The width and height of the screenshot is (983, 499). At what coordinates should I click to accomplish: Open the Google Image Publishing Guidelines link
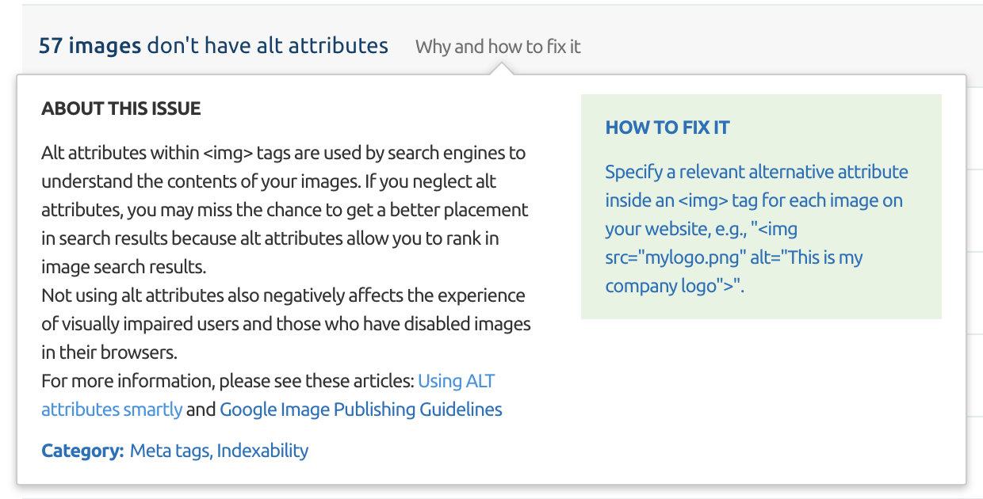(361, 409)
